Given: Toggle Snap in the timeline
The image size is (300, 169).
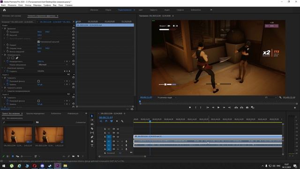Looking at the screenshot, I should (x=106, y=121).
